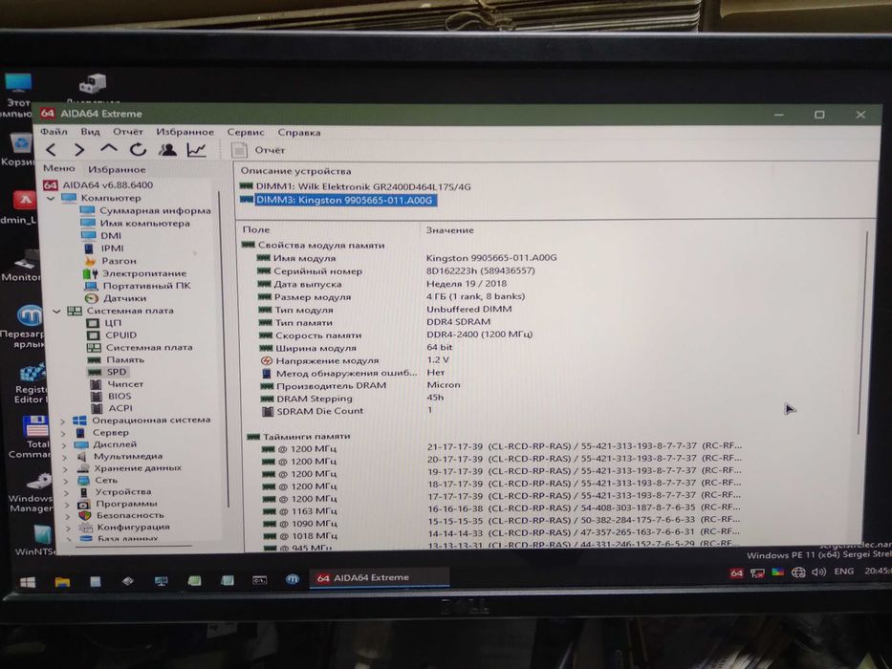This screenshot has height=669, width=892.
Task: Click the details pane vertical scrollbar
Action: click(x=863, y=333)
